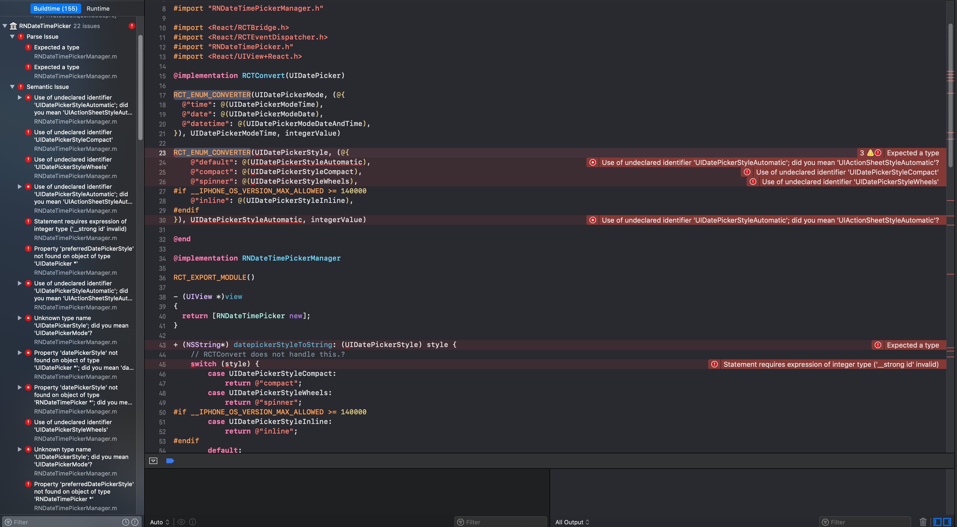Select 'UIDatePickerStyleCompact' undeclared identifier issue

[73, 136]
